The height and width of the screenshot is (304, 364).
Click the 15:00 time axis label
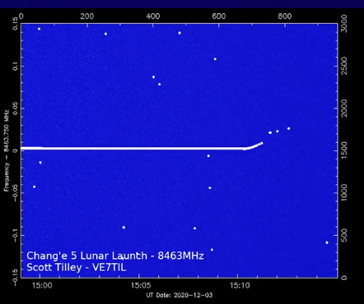click(x=42, y=286)
